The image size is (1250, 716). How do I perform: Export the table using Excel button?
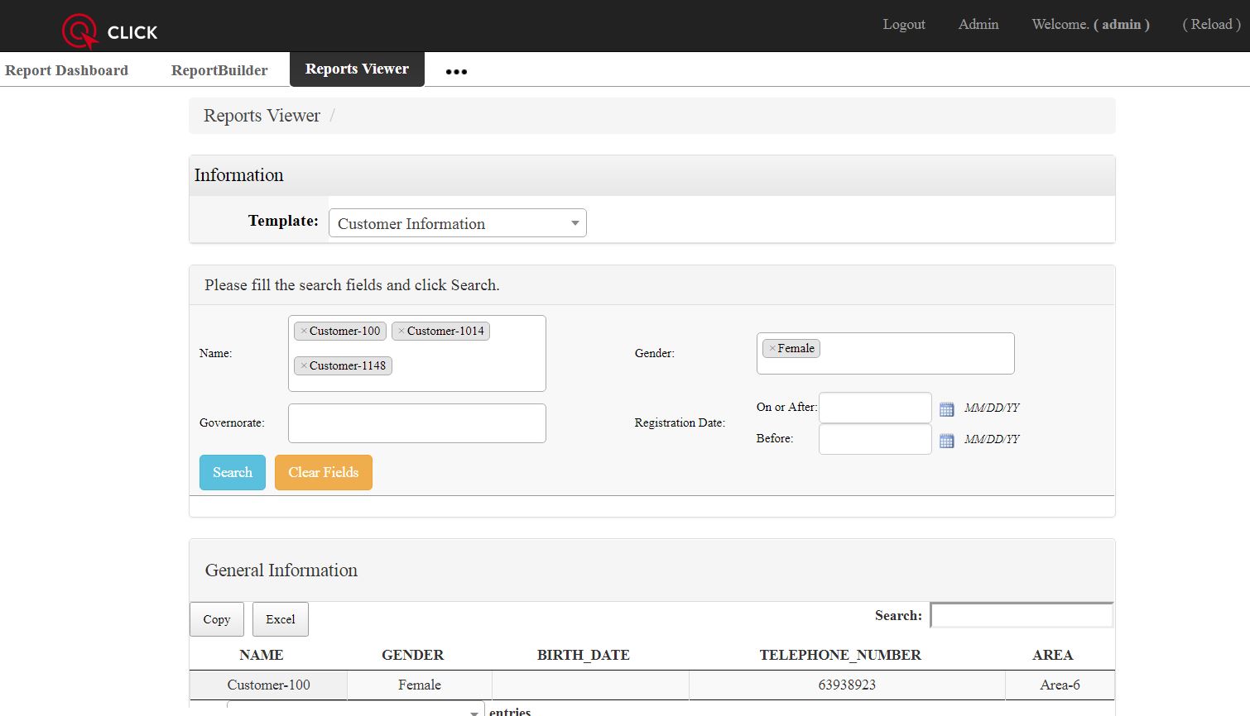point(280,619)
